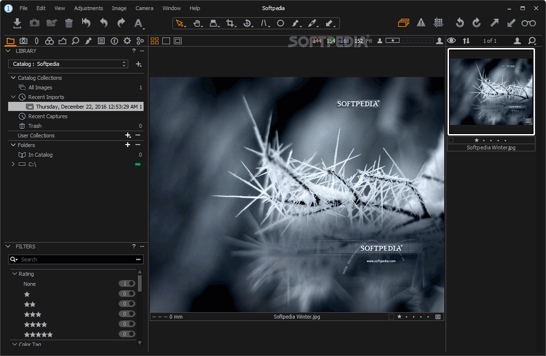The width and height of the screenshot is (546, 356).
Task: Collapse Catalog Collections tree
Action: coord(13,78)
